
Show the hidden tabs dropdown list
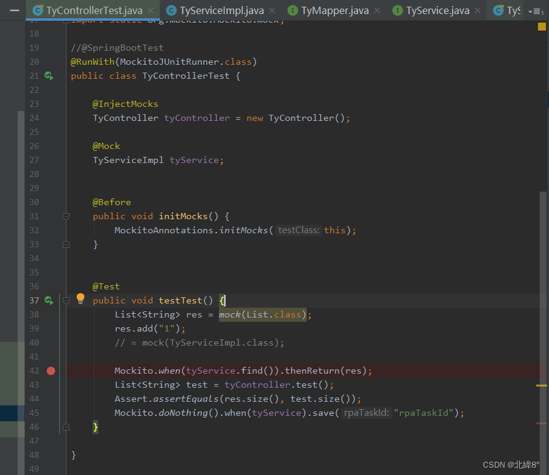click(x=536, y=12)
